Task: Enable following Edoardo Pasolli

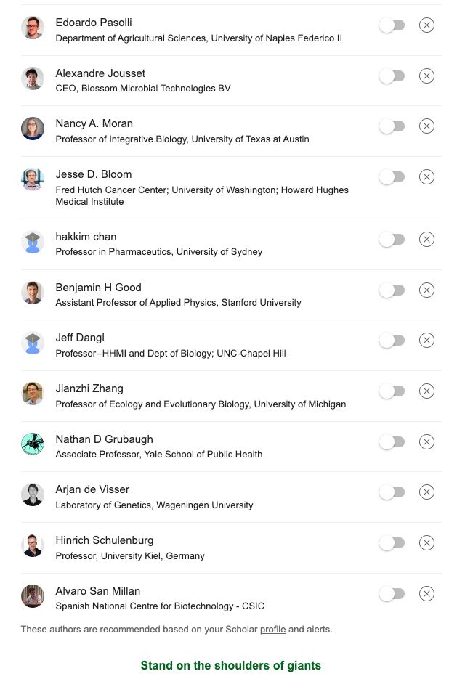Action: click(392, 25)
